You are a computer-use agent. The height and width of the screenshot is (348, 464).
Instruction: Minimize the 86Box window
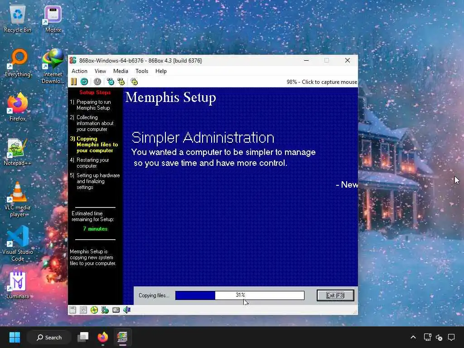click(x=307, y=60)
